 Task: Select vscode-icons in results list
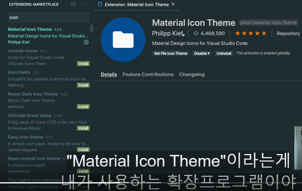(x=49, y=57)
